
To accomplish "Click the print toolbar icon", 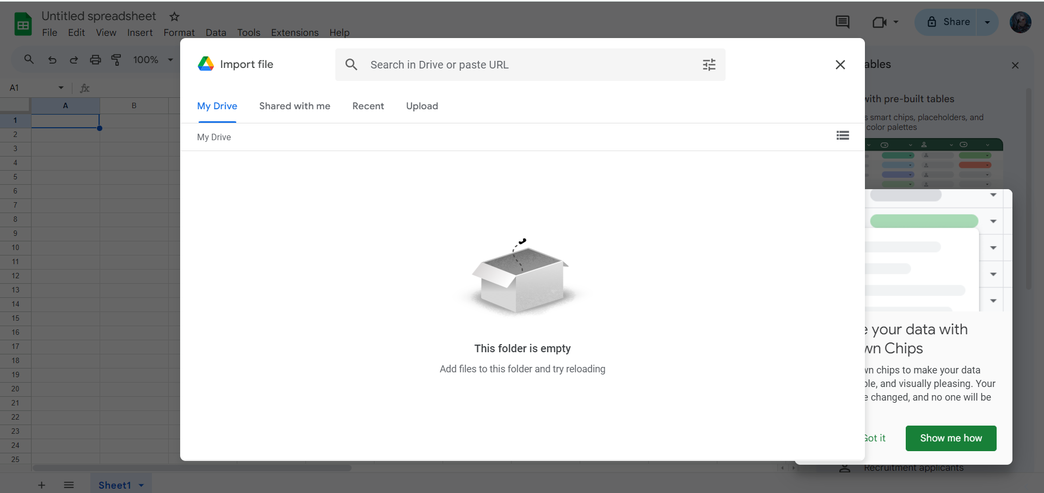I will 95,60.
